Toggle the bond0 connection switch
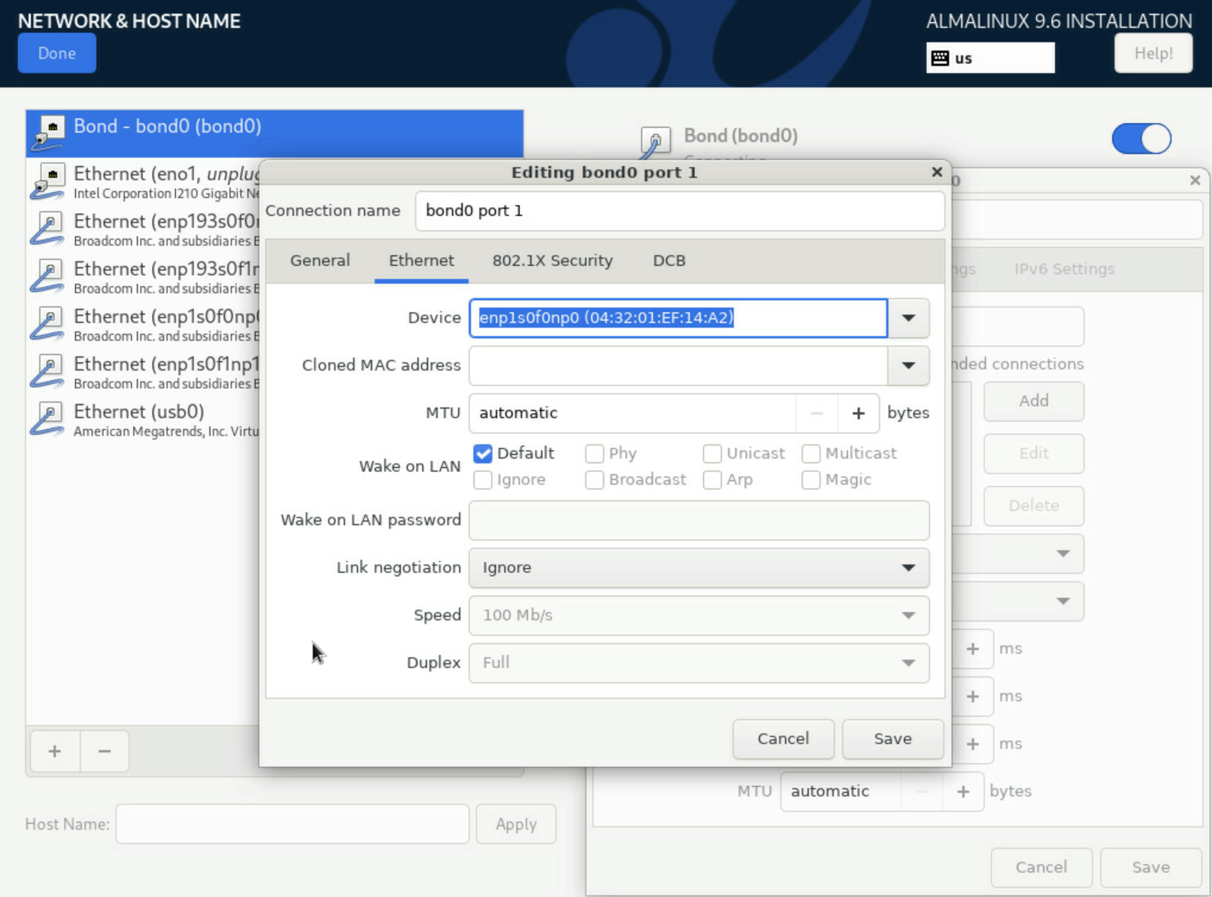Screen dimensions: 1212x897 1141,139
